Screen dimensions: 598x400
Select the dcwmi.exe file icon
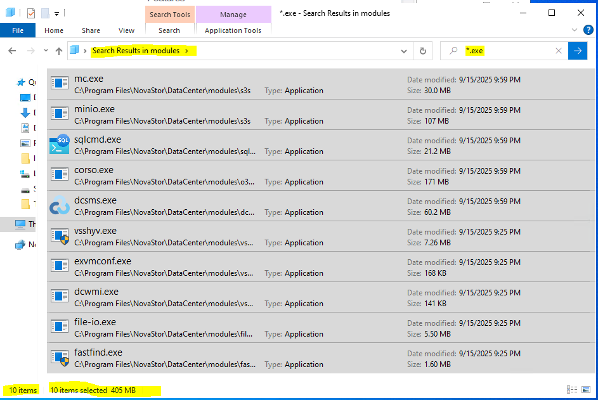pos(60,296)
